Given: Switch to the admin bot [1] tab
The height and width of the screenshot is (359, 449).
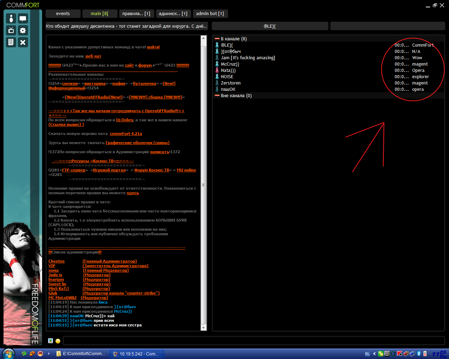Looking at the screenshot, I should point(210,14).
